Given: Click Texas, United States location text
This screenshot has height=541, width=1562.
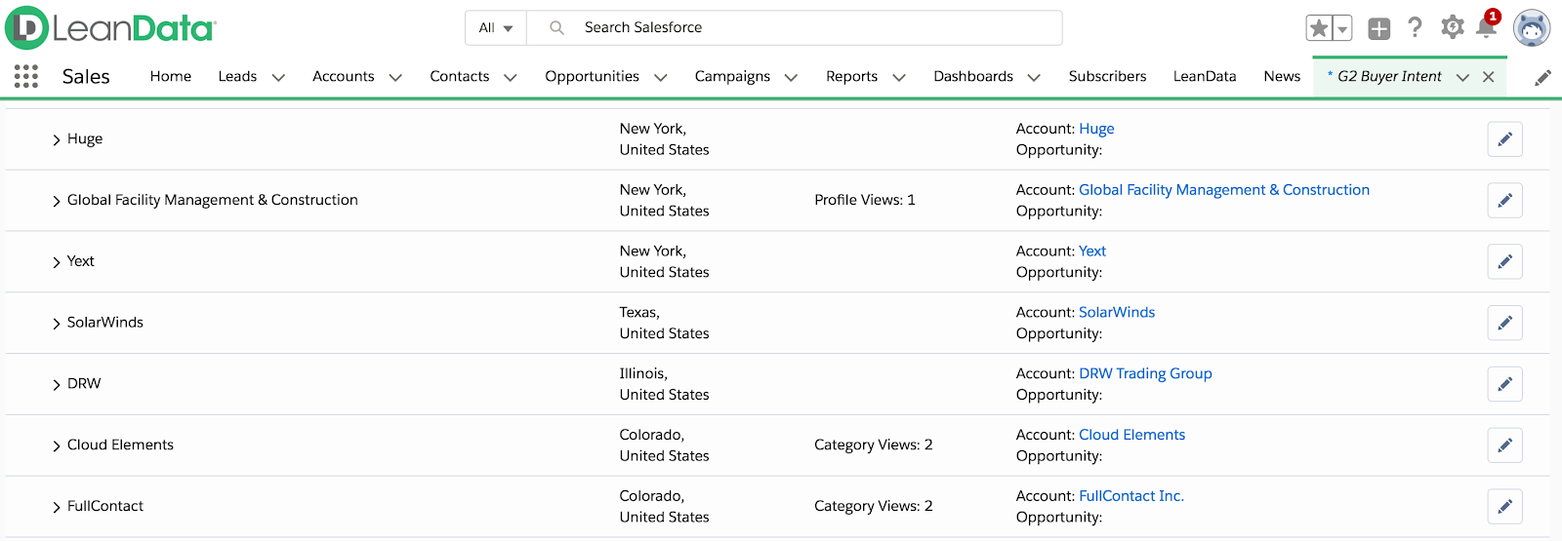Looking at the screenshot, I should click(x=664, y=323).
